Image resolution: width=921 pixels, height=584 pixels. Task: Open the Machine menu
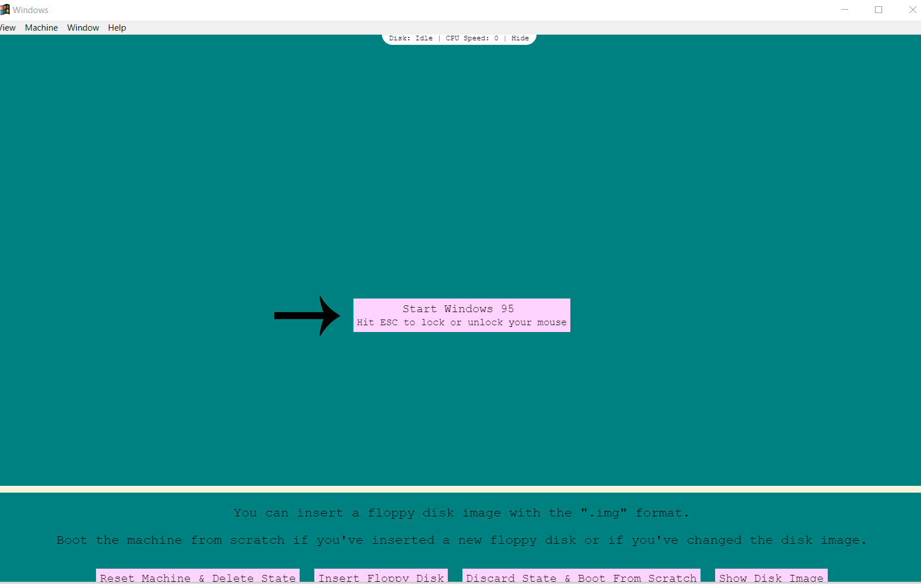[x=41, y=28]
